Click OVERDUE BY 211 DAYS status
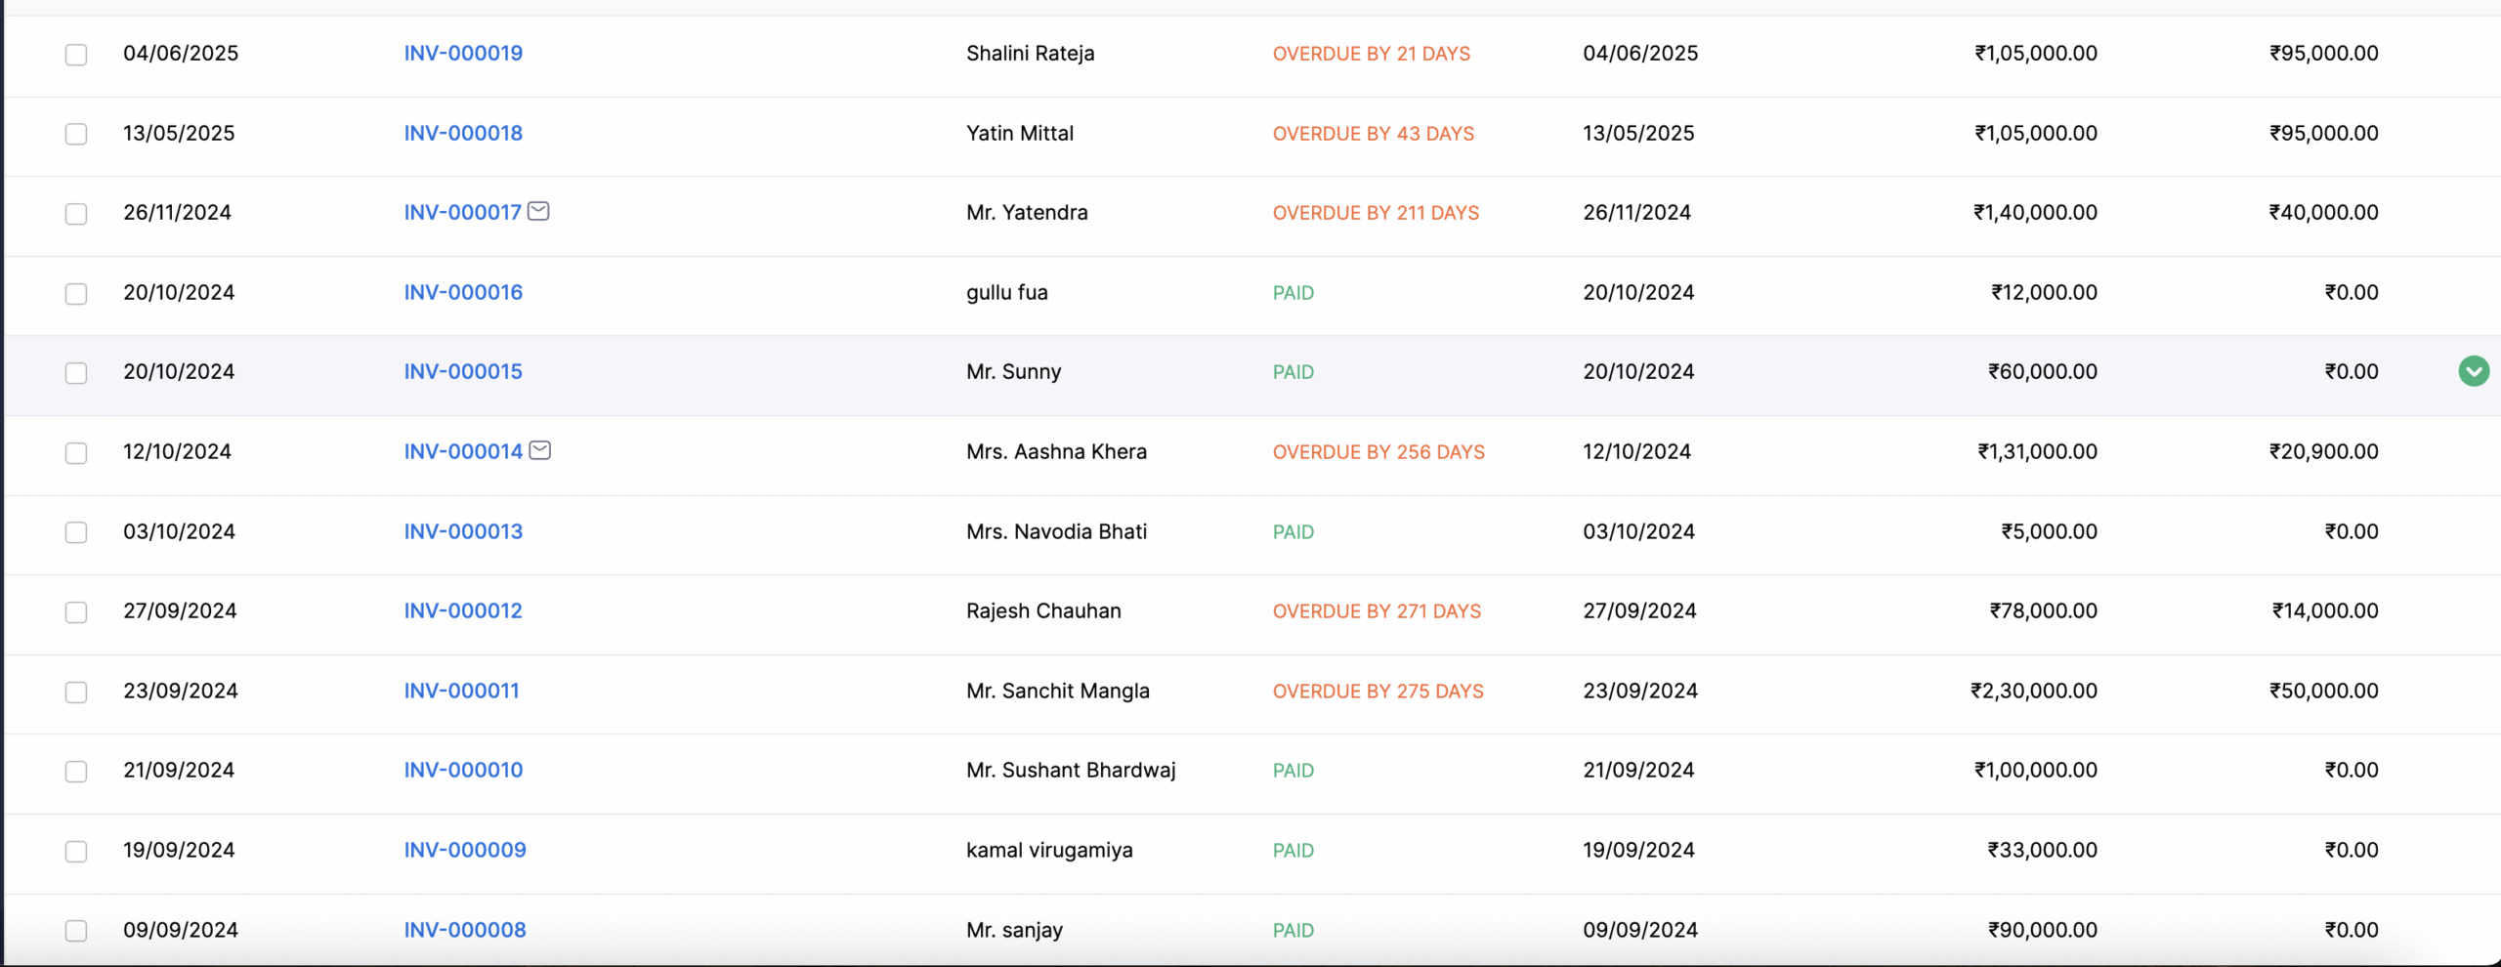This screenshot has width=2501, height=967. click(x=1376, y=213)
